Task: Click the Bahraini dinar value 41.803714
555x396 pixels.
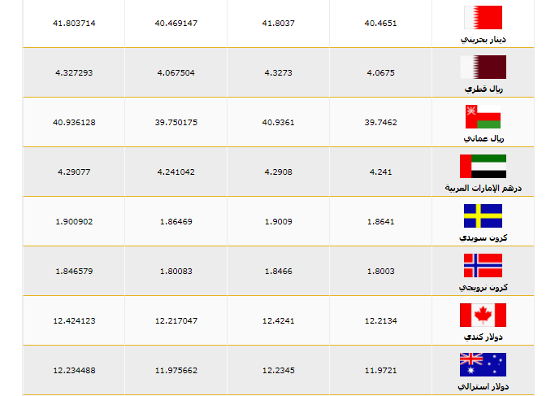Action: coord(74,24)
